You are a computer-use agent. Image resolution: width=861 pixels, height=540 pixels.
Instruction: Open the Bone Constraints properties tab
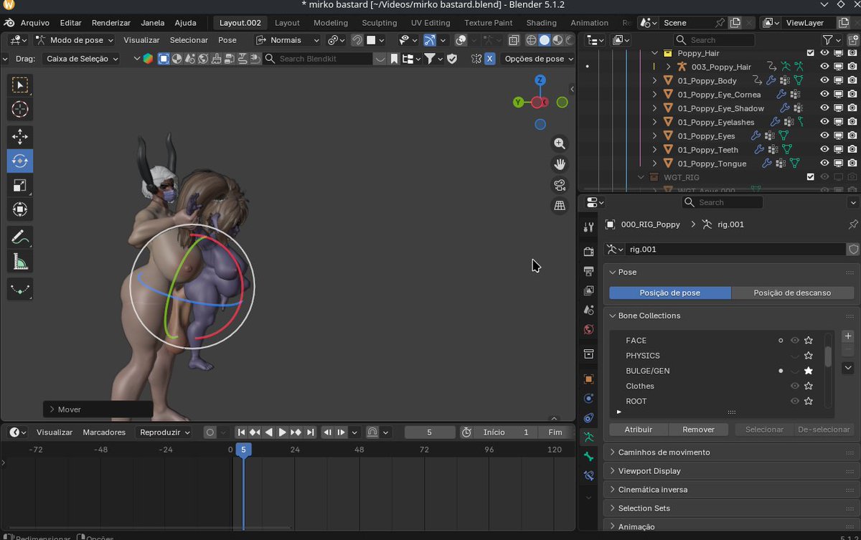click(588, 475)
